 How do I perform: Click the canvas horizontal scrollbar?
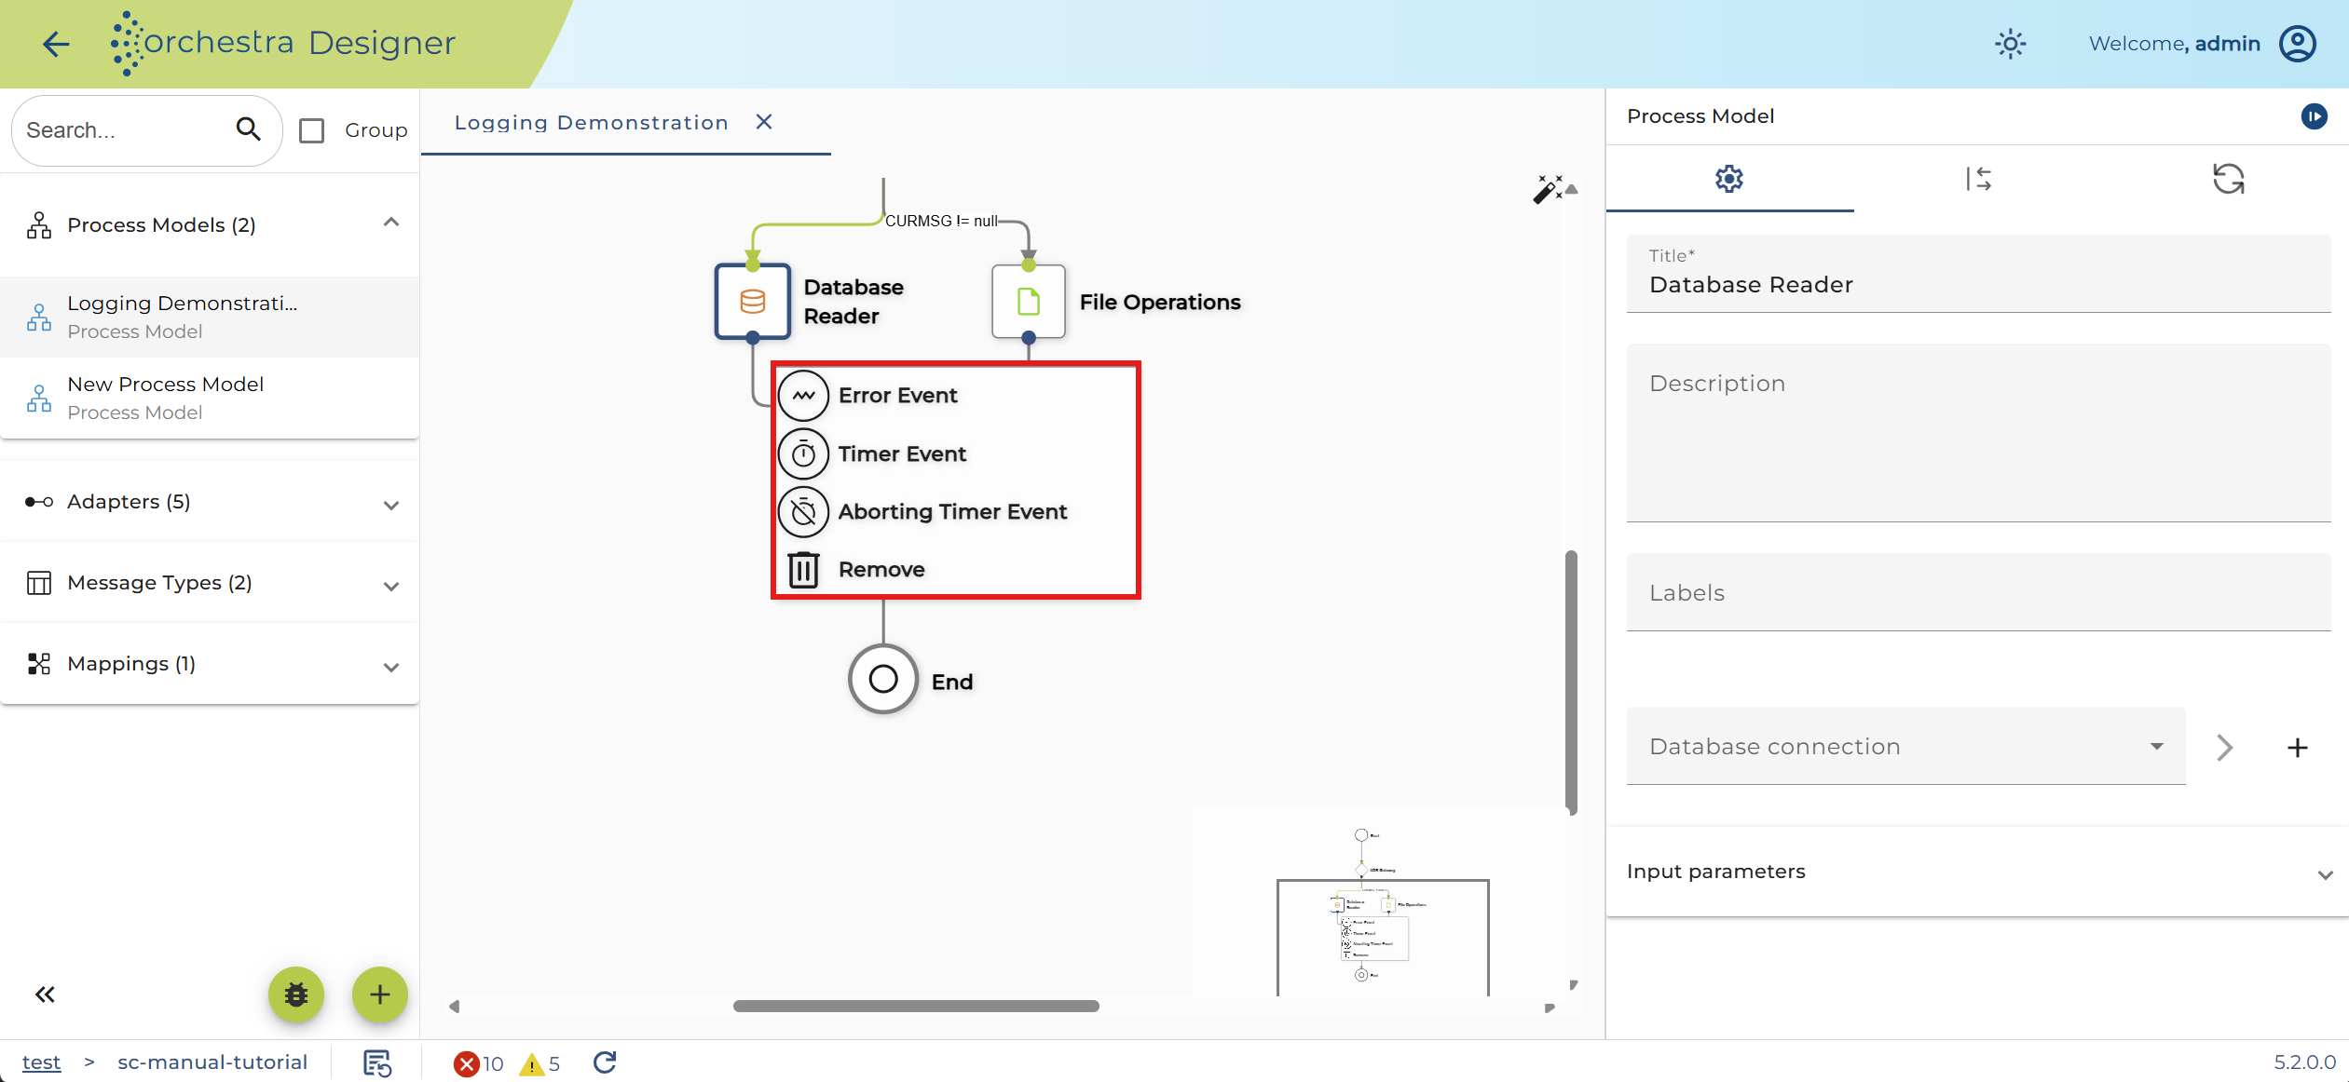pos(916,1007)
